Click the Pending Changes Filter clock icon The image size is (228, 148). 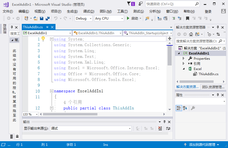209,34
